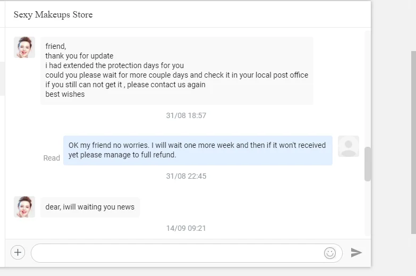Click the plus attachment icon

[18, 252]
